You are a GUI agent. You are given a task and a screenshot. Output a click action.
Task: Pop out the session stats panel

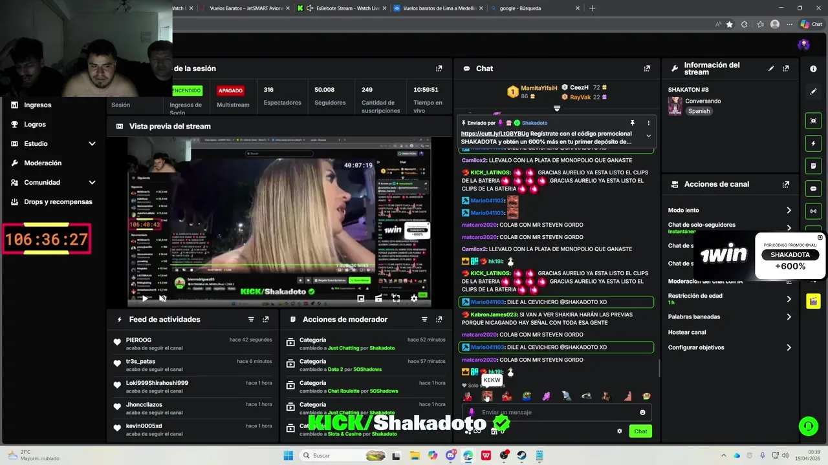coord(439,68)
